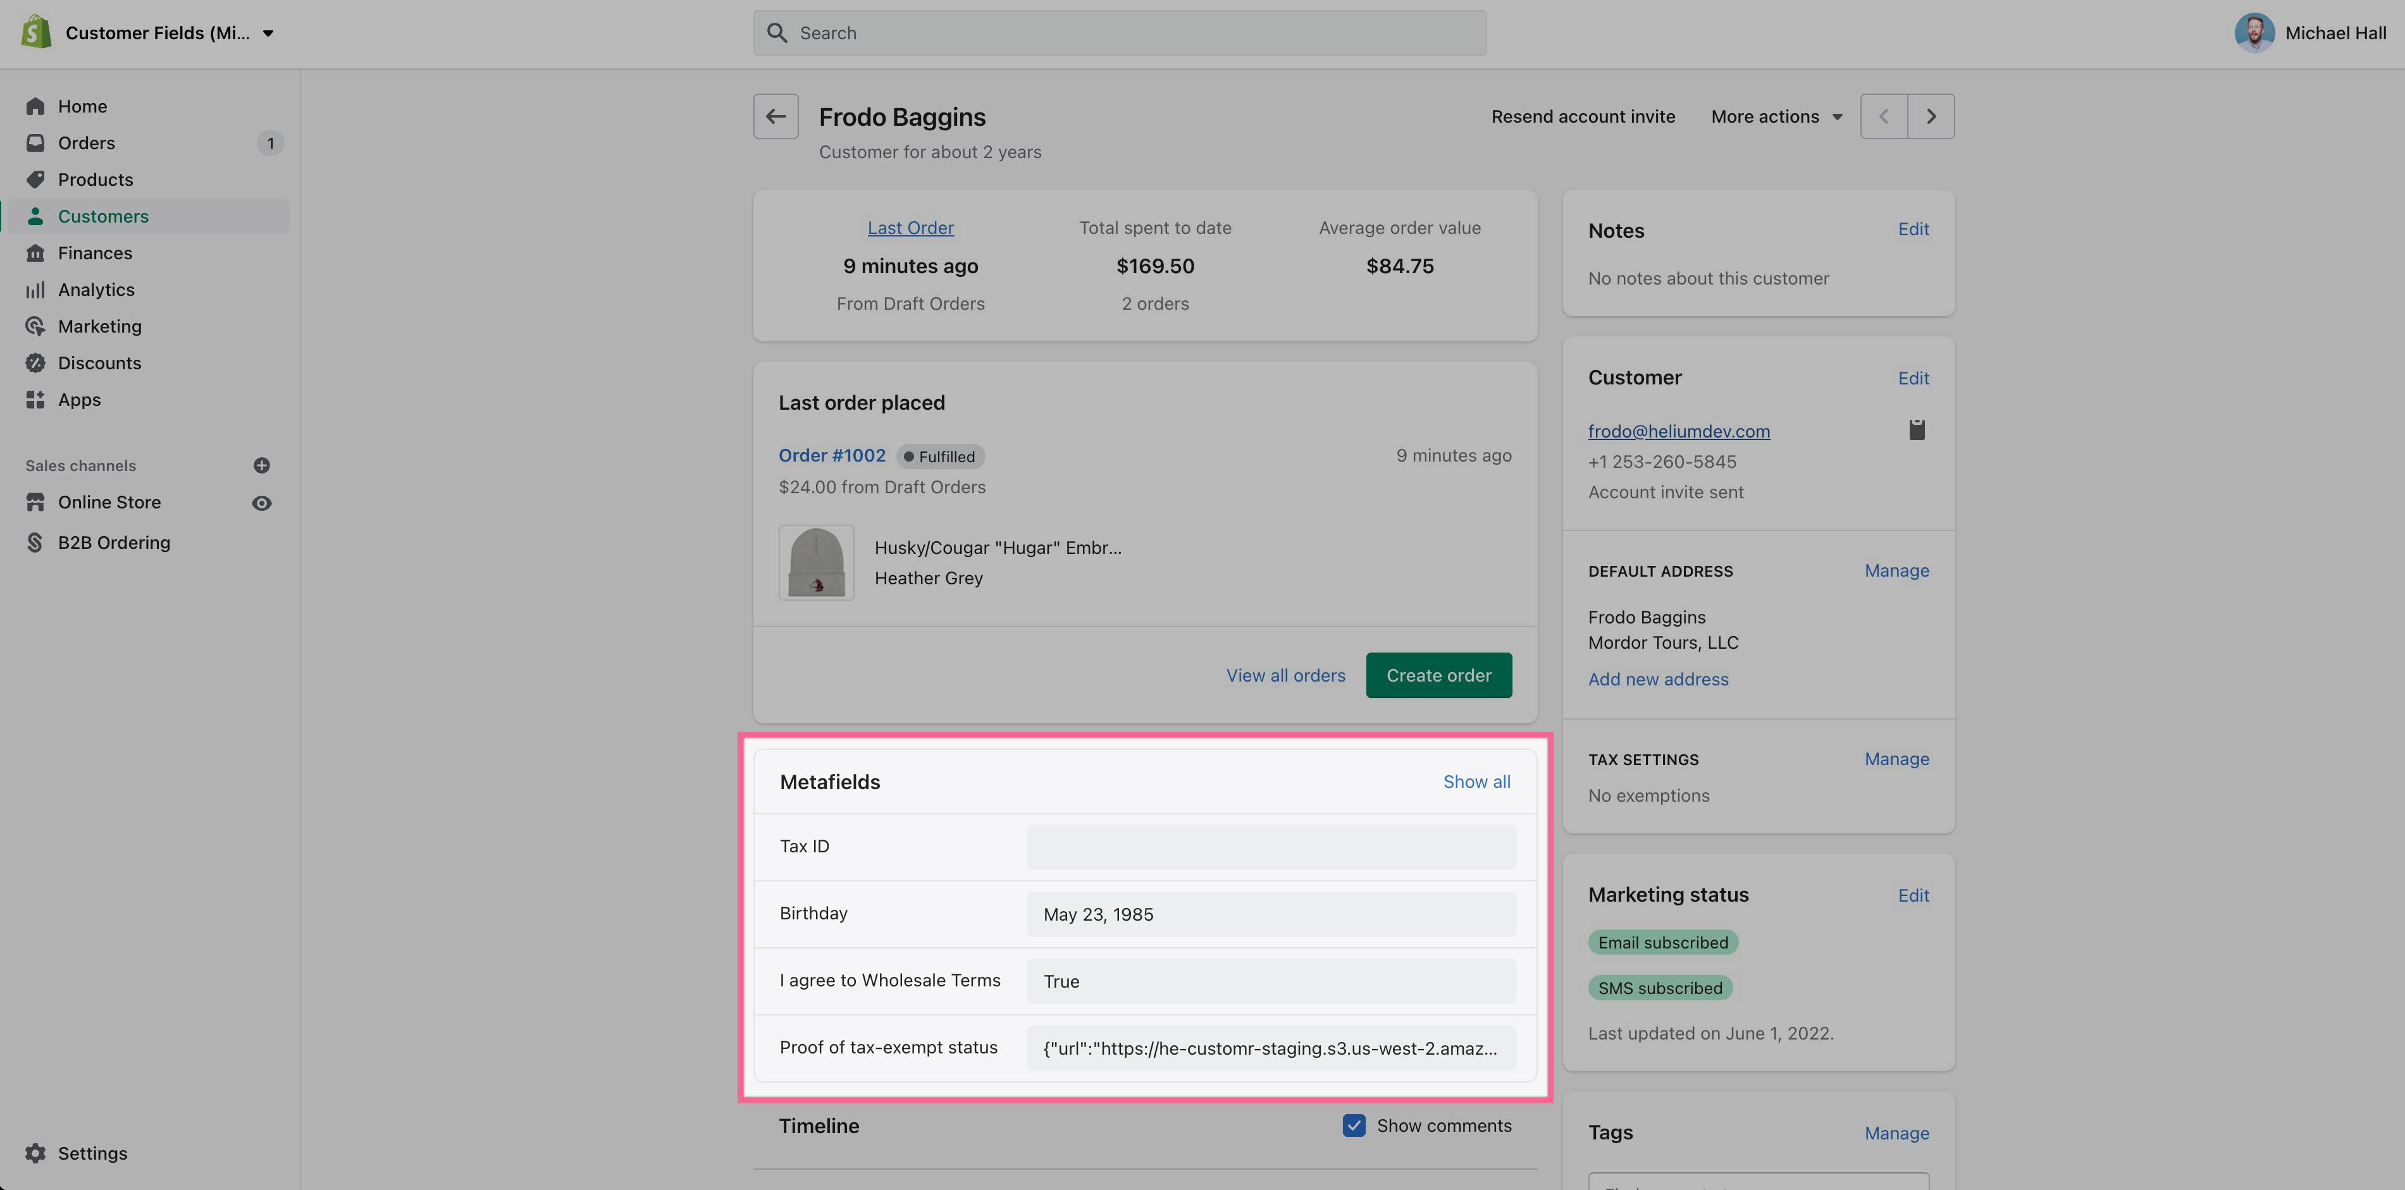Viewport: 2405px width, 1190px height.
Task: Click the Create order button
Action: point(1438,675)
